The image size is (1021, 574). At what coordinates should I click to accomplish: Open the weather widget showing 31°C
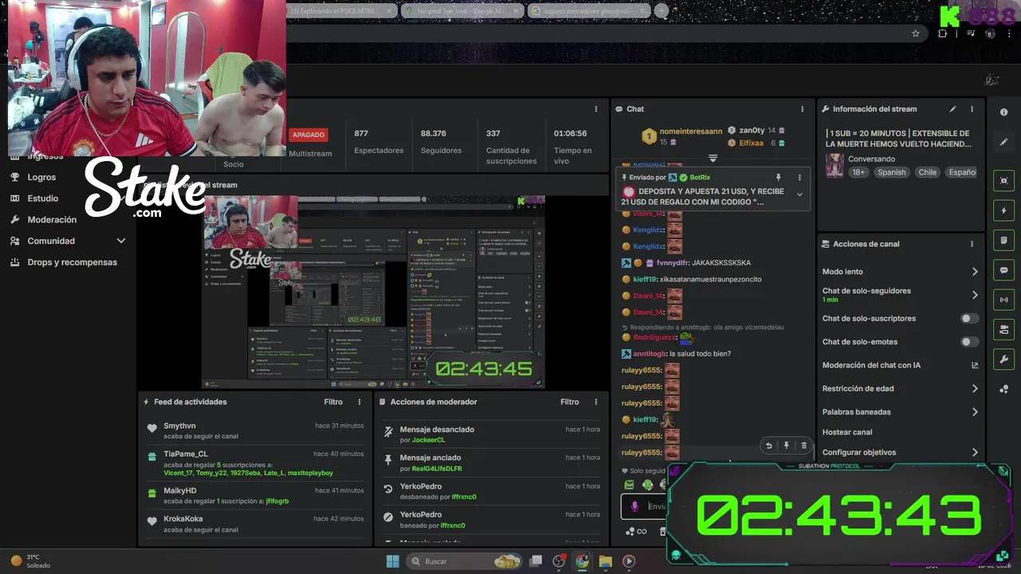point(30,561)
